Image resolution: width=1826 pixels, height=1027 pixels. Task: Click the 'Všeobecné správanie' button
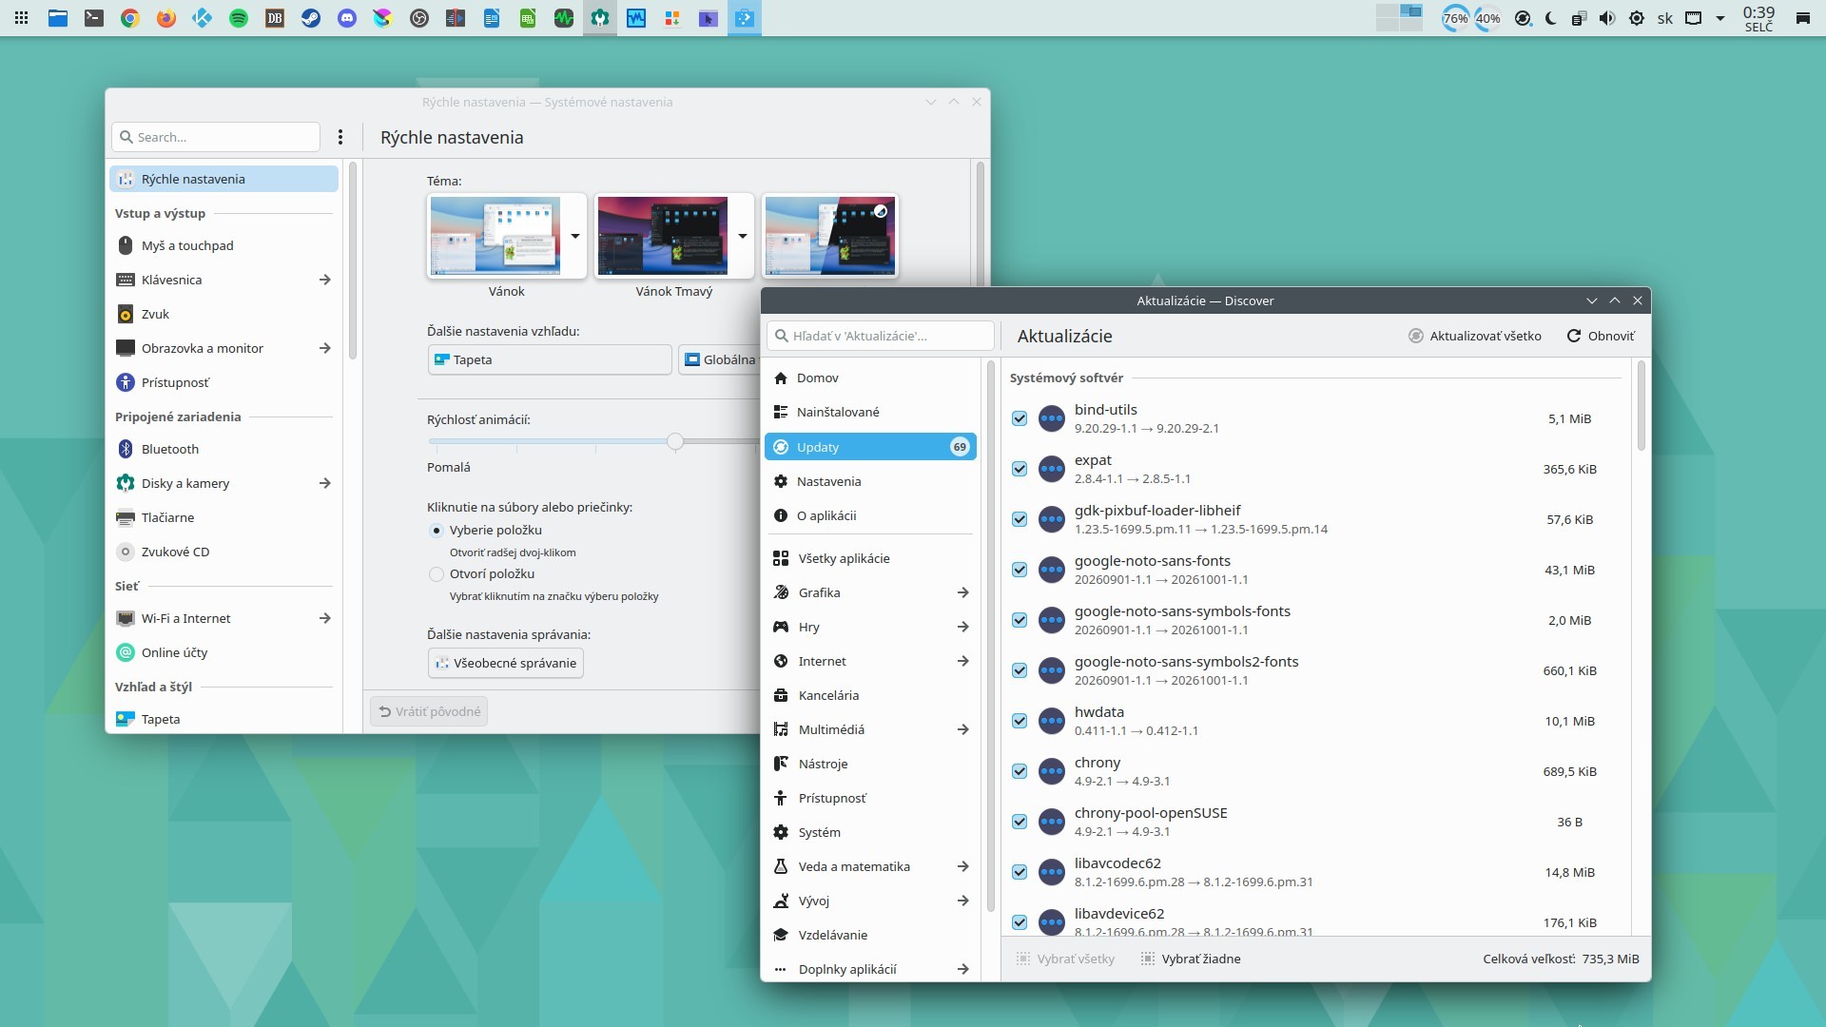click(x=506, y=663)
